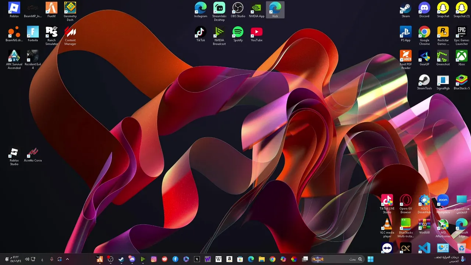Open the FiveM desktop shortcut
Screen dimensions: 471x265
(52, 10)
